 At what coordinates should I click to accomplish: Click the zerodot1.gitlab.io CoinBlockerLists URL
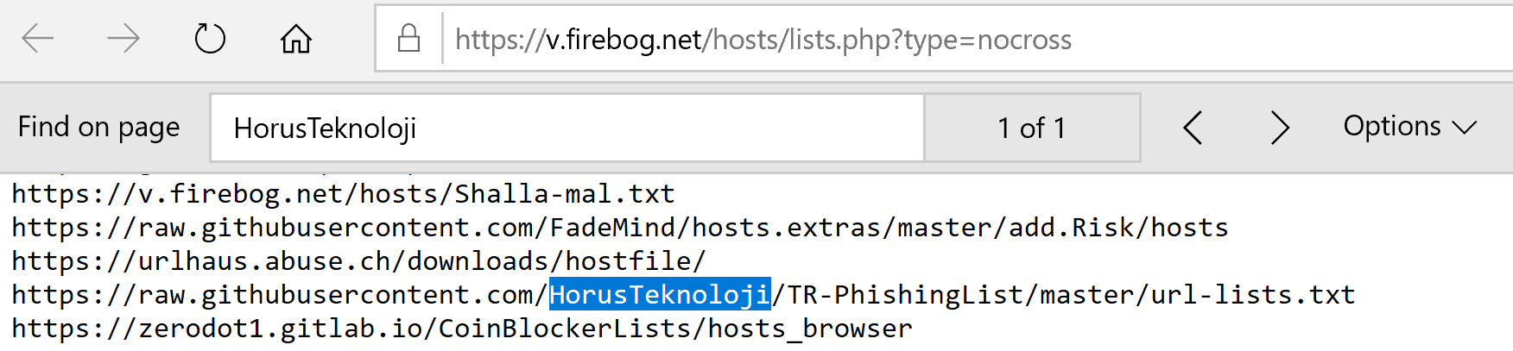(462, 329)
